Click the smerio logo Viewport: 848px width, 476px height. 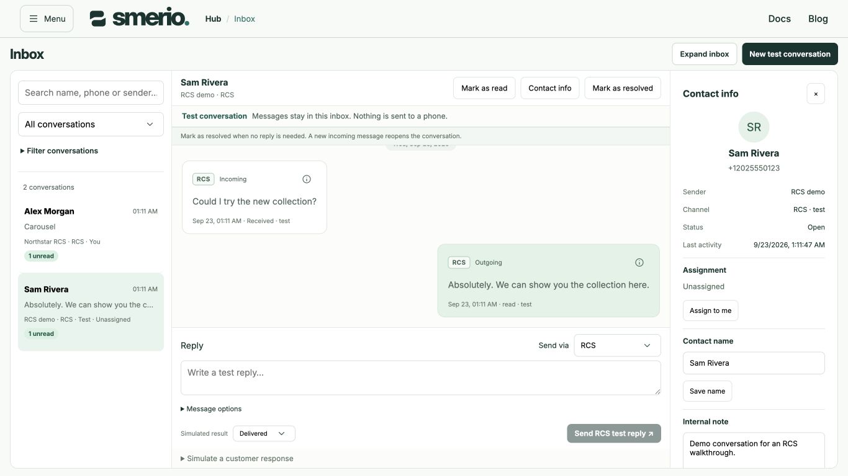(x=140, y=18)
